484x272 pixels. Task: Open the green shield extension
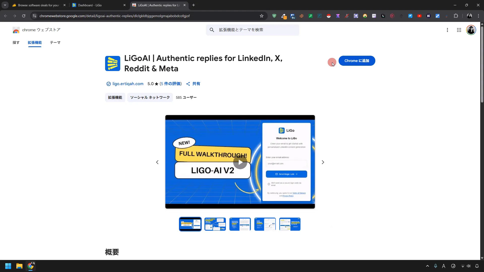(x=274, y=16)
